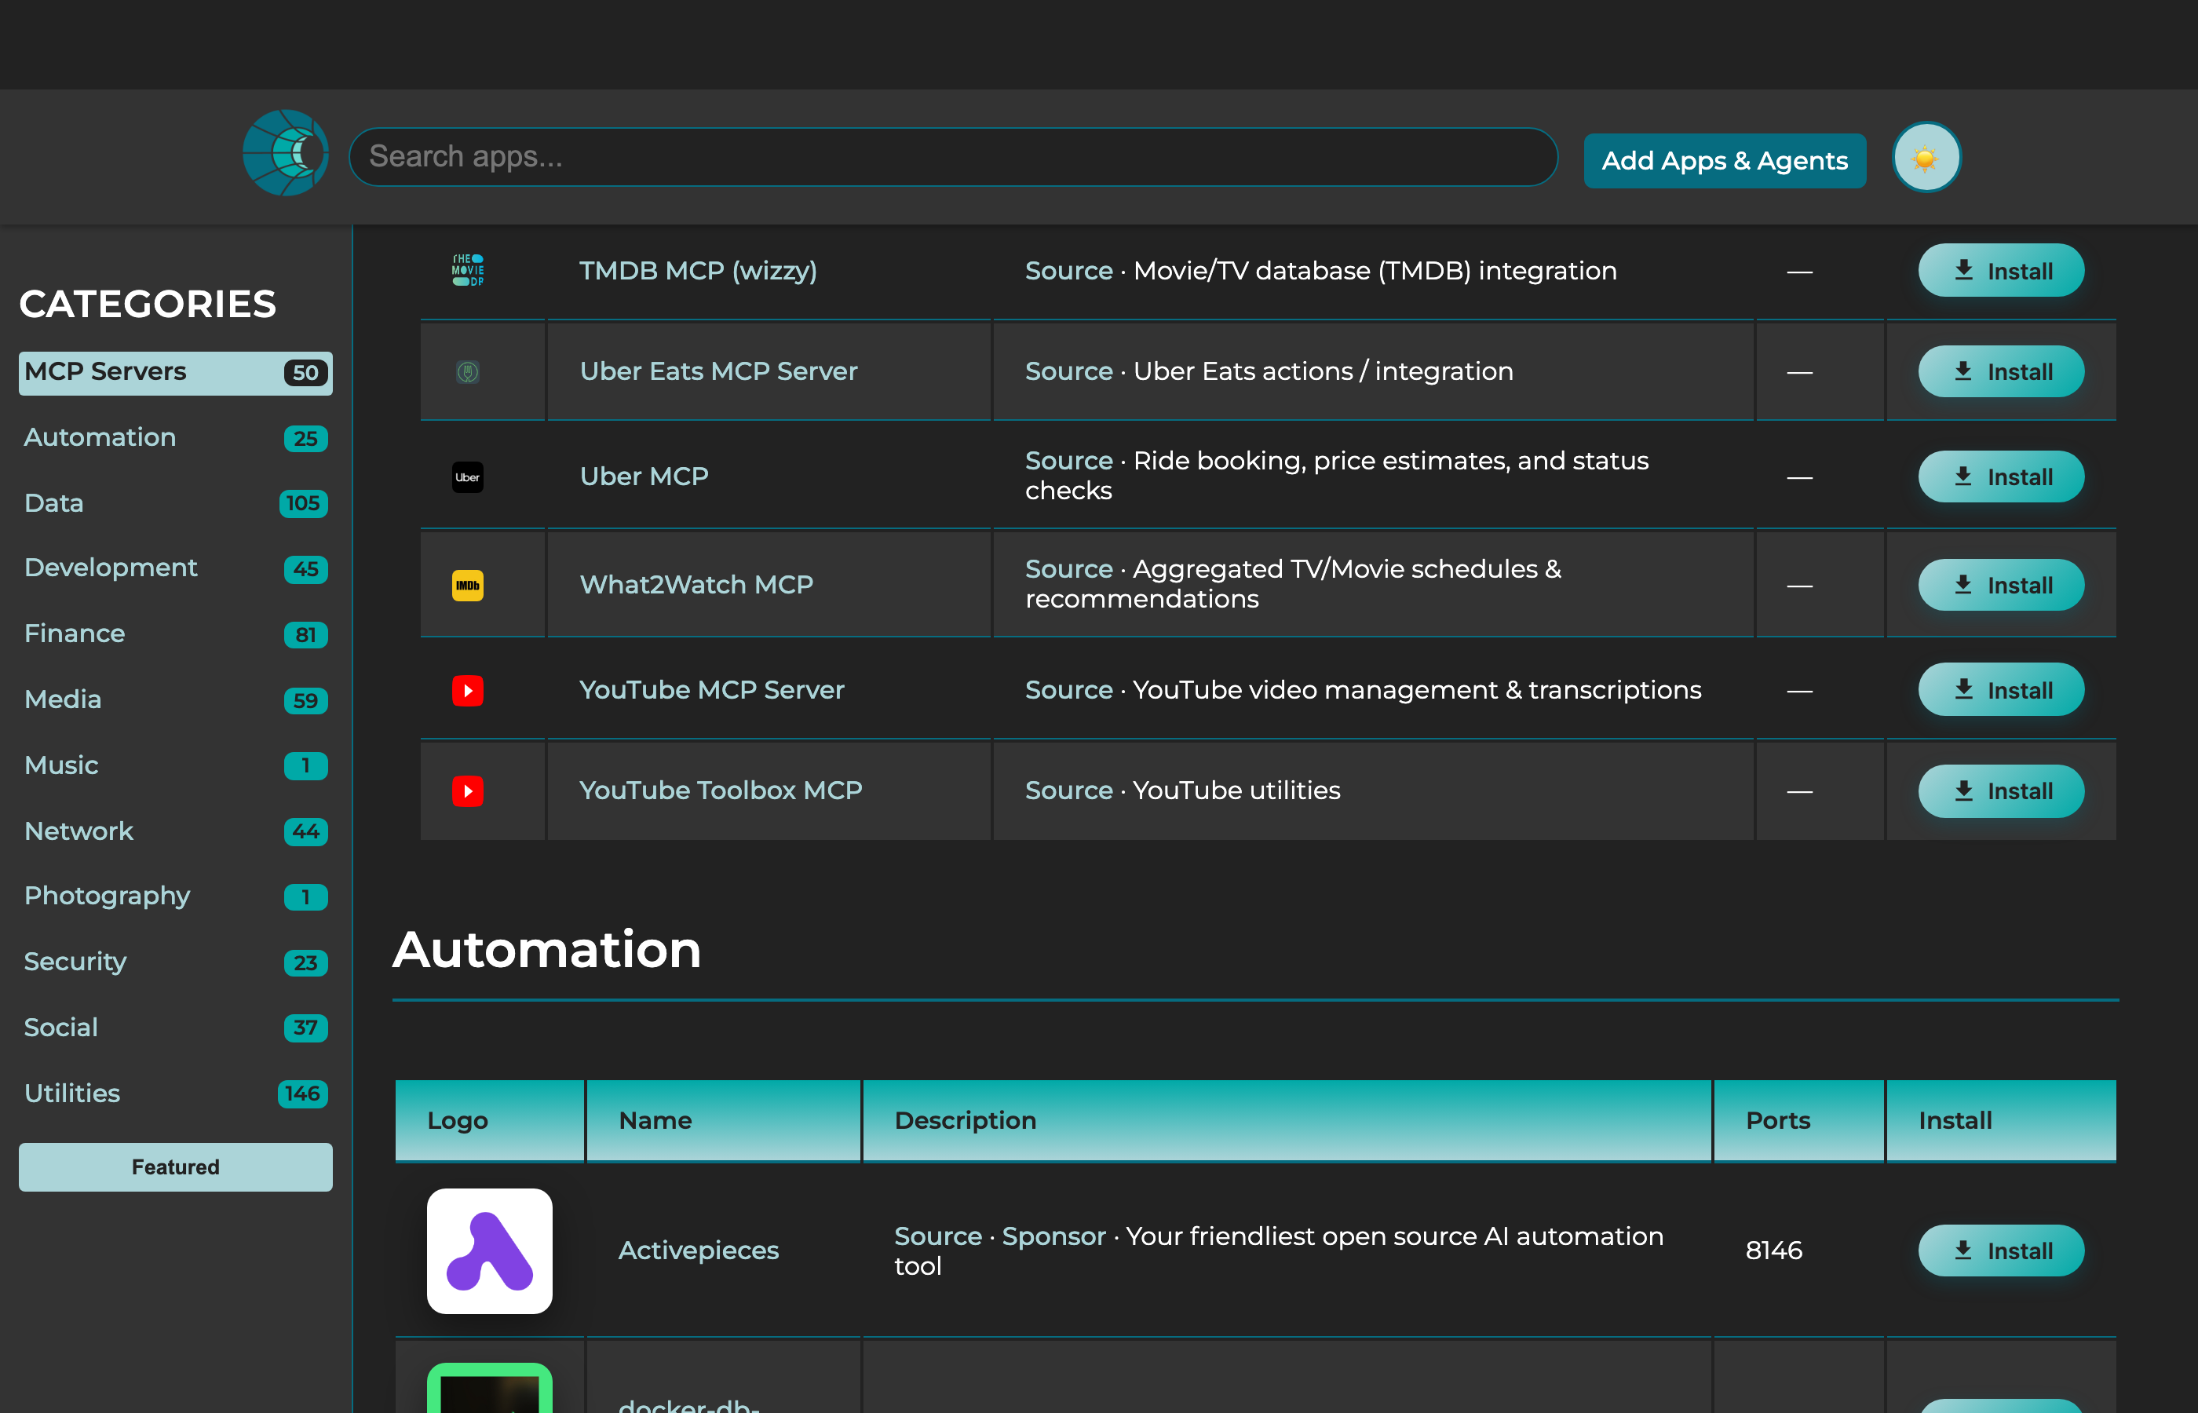This screenshot has height=1413, width=2198.
Task: Open What2Watch MCP name link
Action: click(x=696, y=586)
